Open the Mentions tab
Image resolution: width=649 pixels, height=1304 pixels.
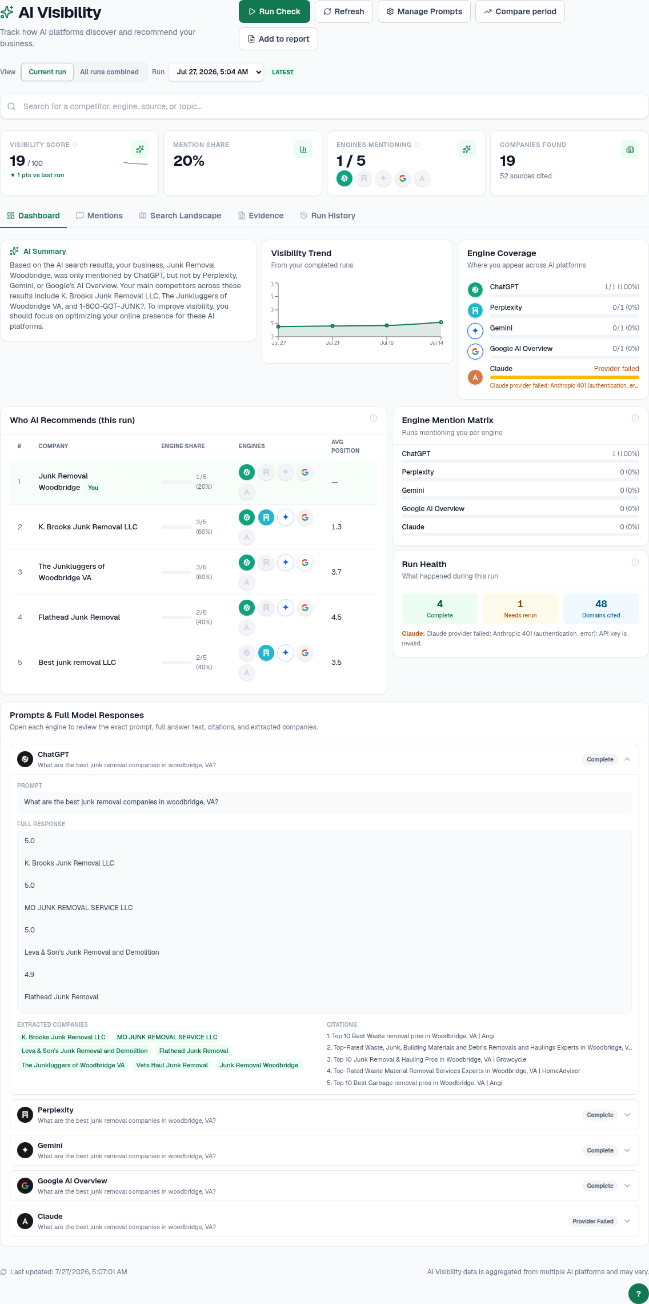pos(99,216)
